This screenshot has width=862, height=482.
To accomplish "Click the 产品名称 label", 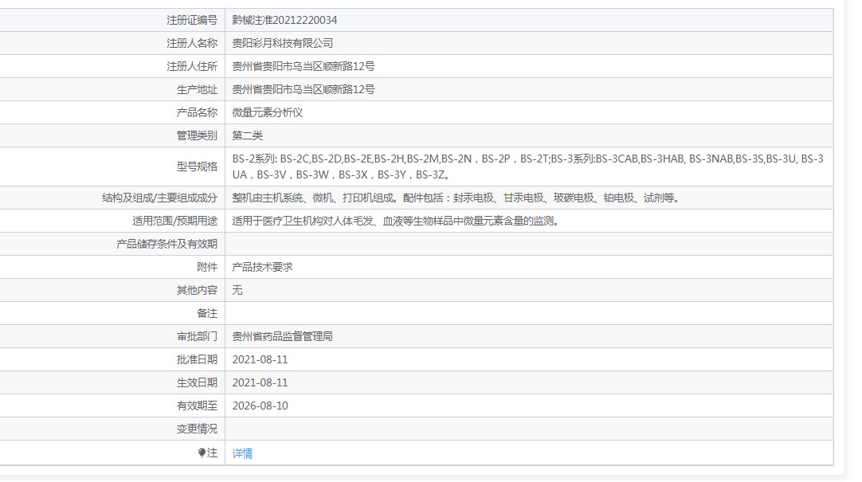I will [197, 112].
